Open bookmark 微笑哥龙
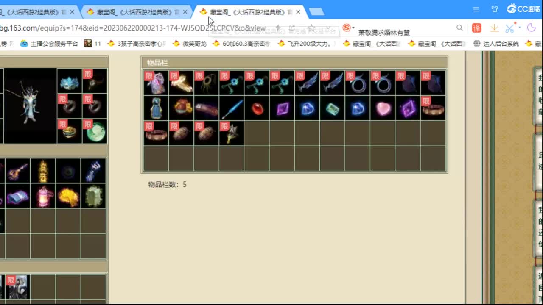 point(189,43)
